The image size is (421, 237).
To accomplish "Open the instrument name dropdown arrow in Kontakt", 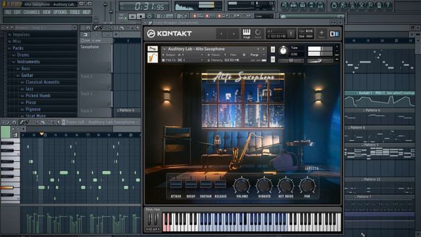I will click(x=164, y=49).
